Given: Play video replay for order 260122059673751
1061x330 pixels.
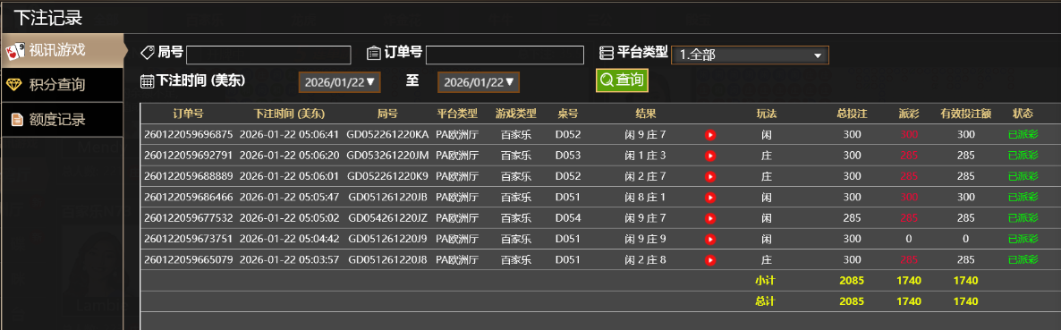Looking at the screenshot, I should 709,239.
